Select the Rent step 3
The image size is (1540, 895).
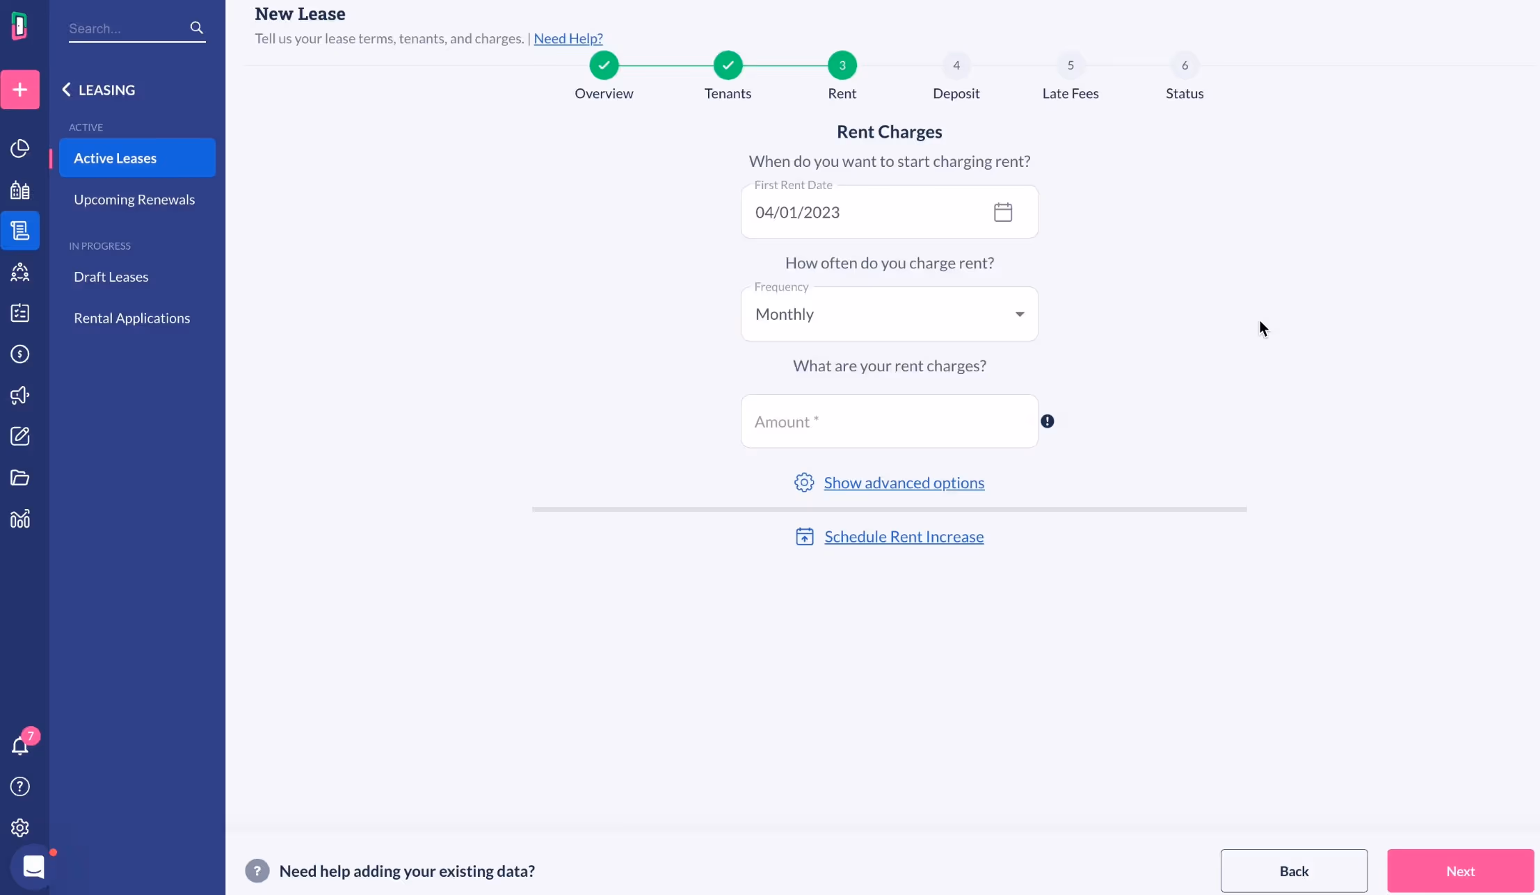[842, 76]
